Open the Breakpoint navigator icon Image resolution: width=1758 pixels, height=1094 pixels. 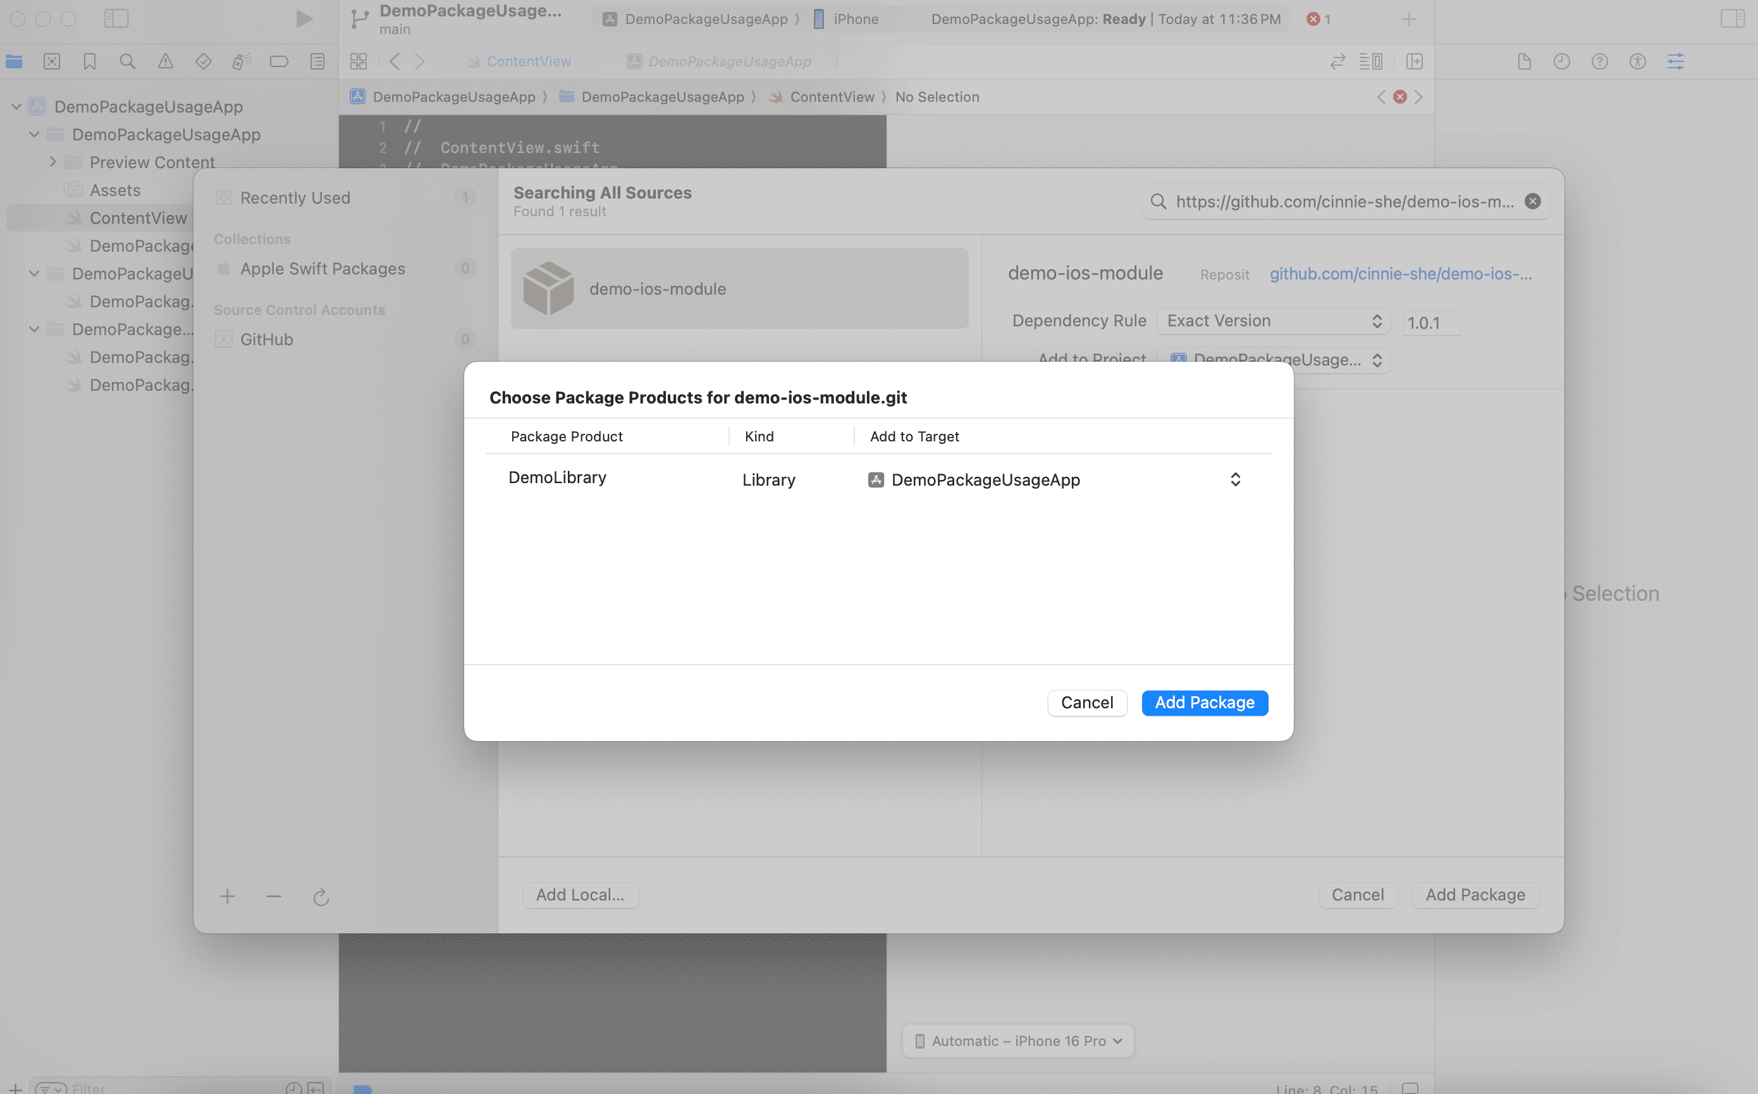point(278,61)
